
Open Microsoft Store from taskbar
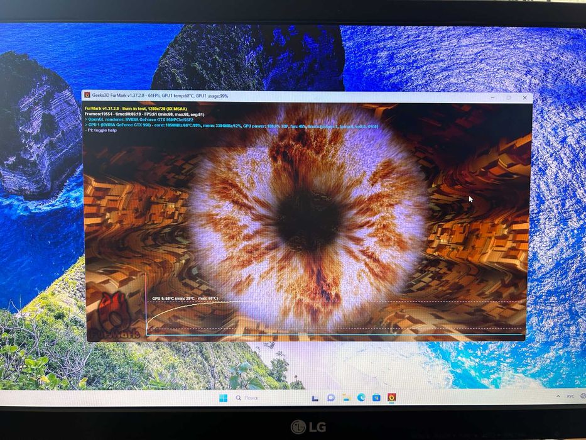click(376, 397)
